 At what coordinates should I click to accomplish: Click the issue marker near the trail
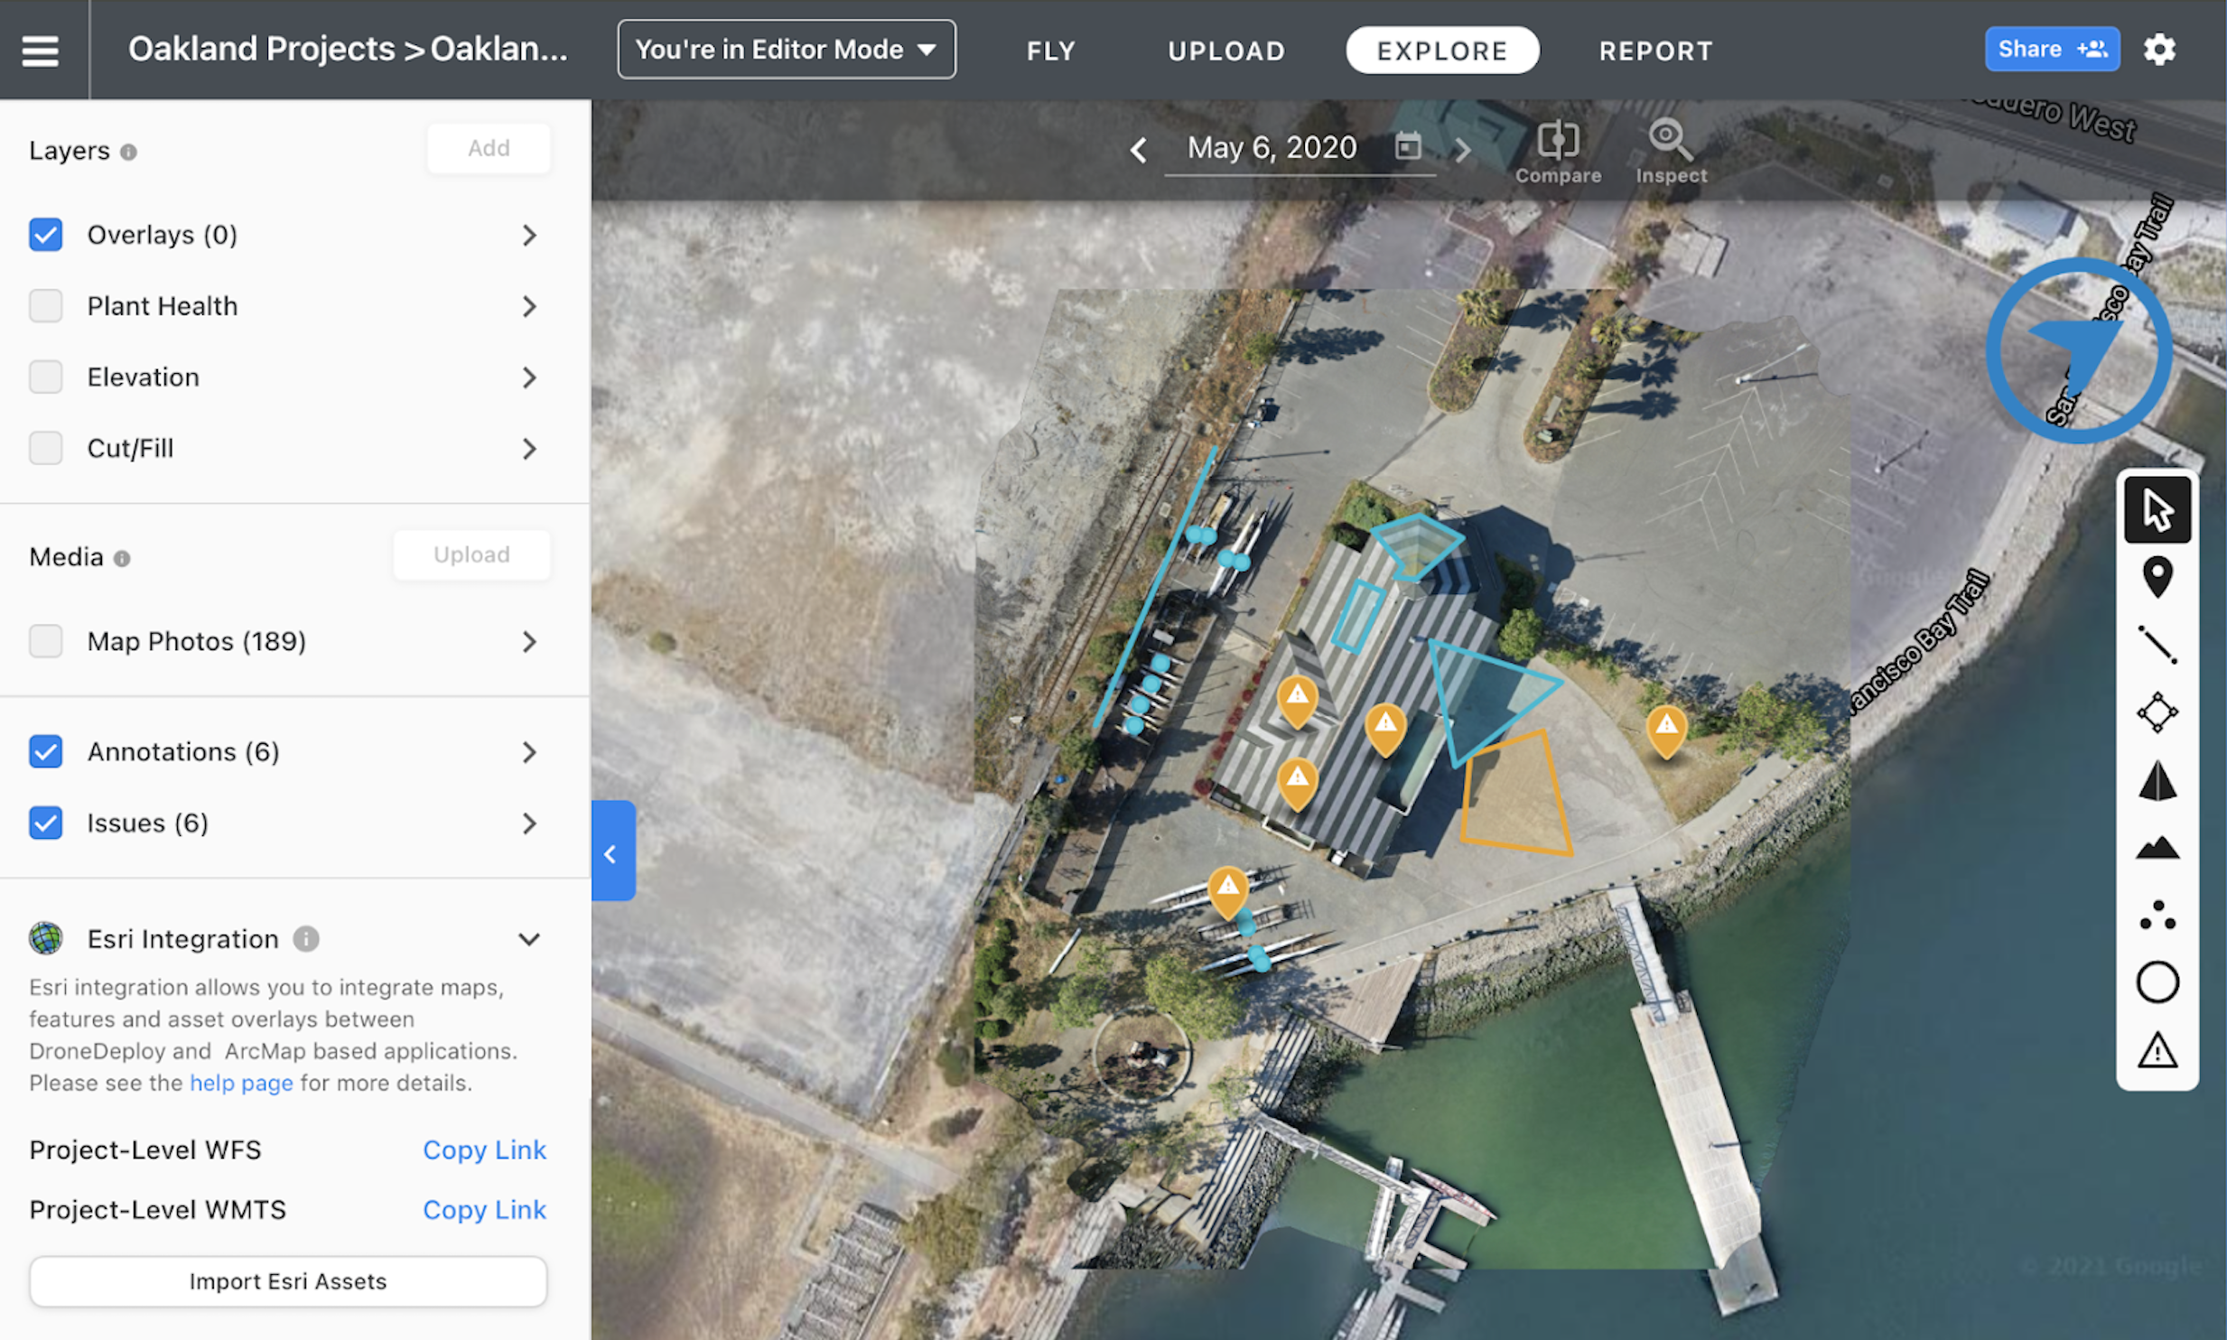1666,731
